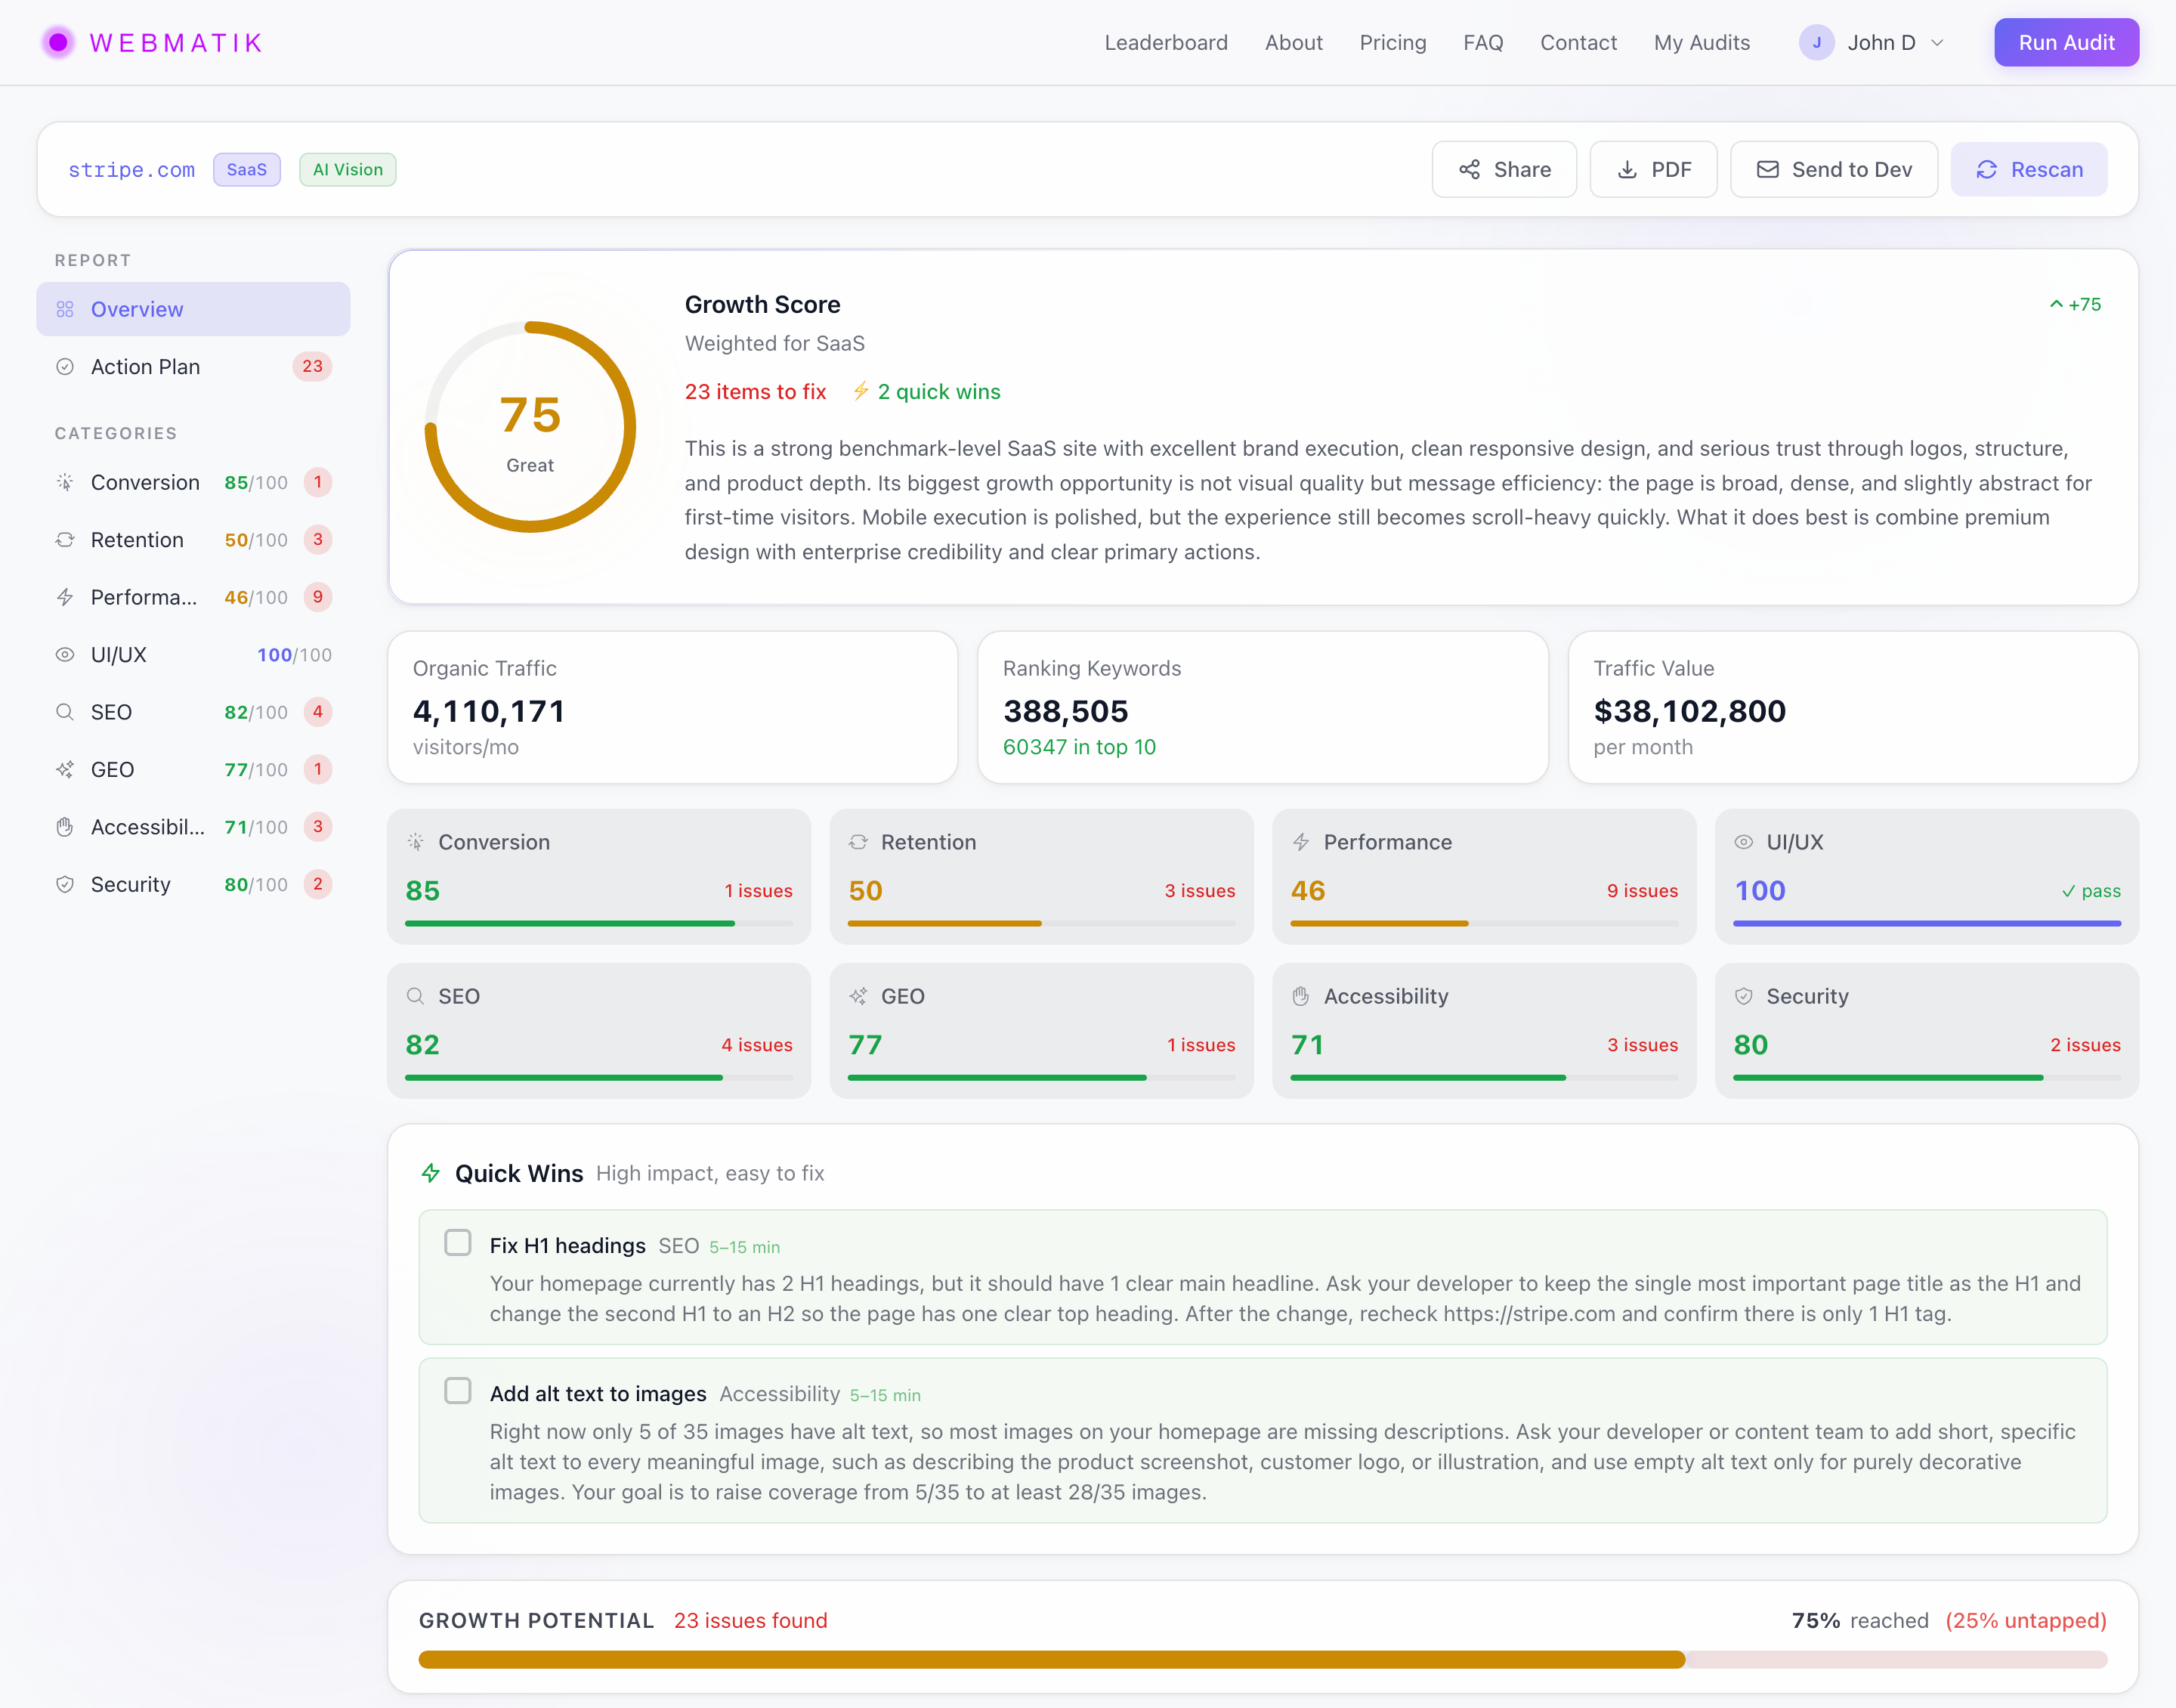Viewport: 2176px width, 1708px height.
Task: Open the stripe.com domain link
Action: tap(131, 170)
